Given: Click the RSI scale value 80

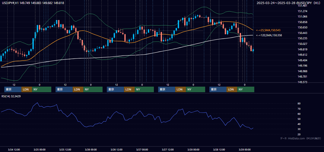Looking at the screenshot, I should click(x=299, y=104).
